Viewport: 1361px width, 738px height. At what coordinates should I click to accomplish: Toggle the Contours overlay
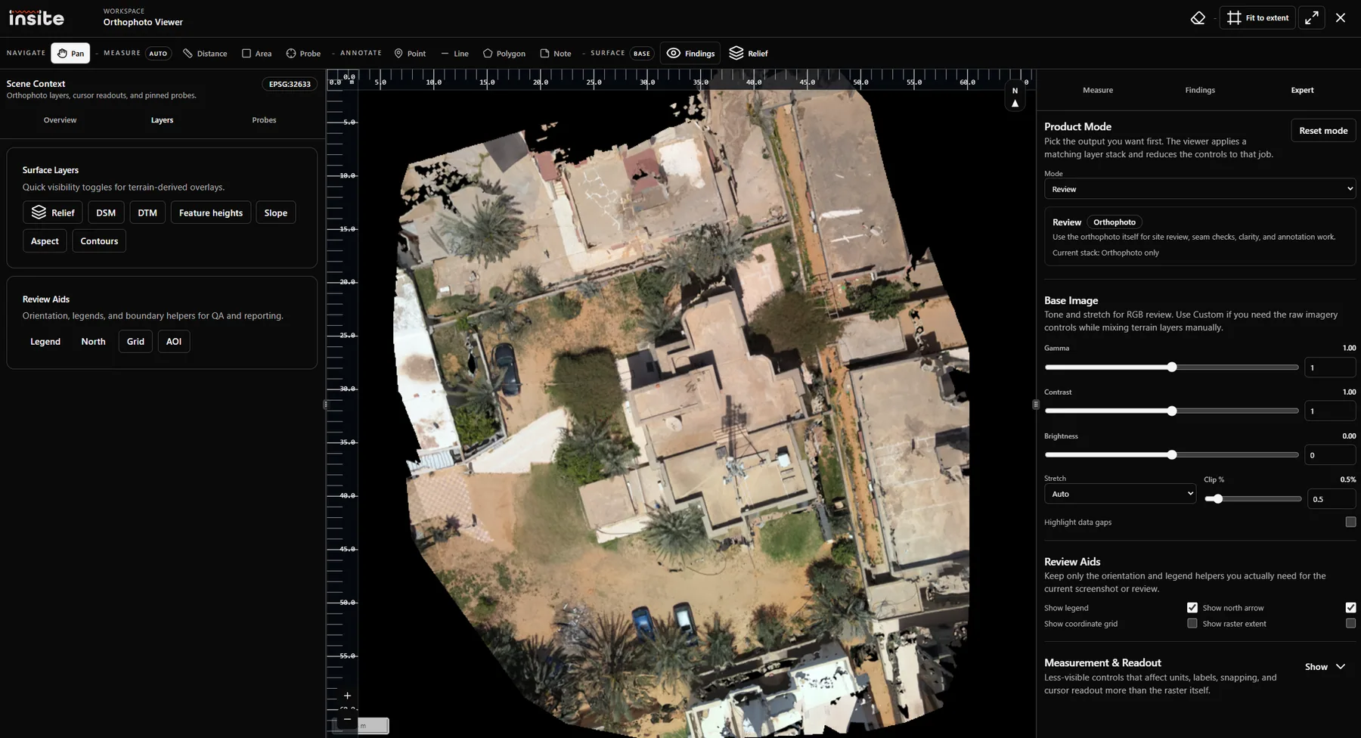[99, 241]
